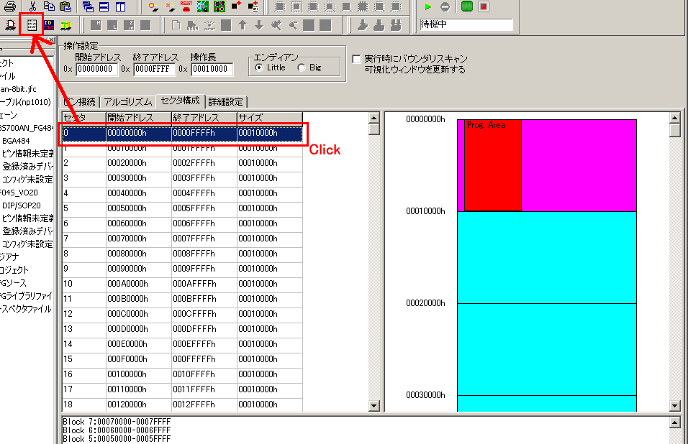This screenshot has height=444, width=688.
Task: Switch to the アルゴリズム tab
Action: pos(126,101)
